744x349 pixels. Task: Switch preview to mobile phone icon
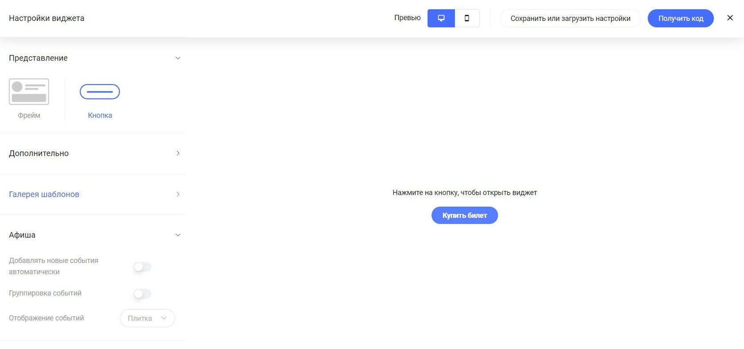point(467,18)
